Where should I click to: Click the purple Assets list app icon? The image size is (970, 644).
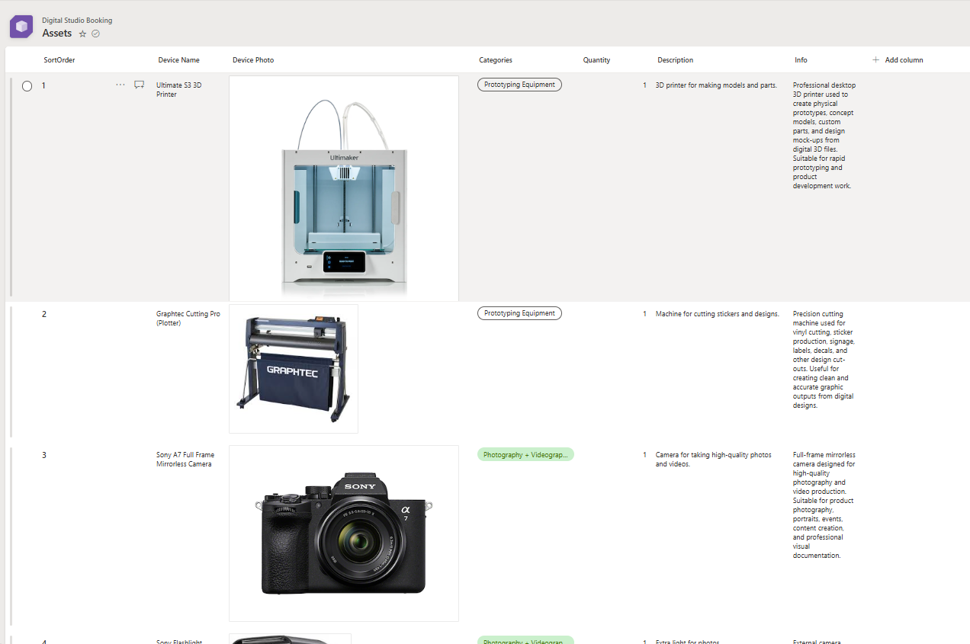21,27
